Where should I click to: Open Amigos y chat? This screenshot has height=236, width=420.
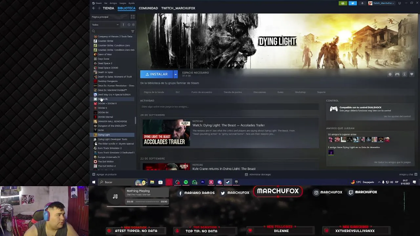[408, 174]
